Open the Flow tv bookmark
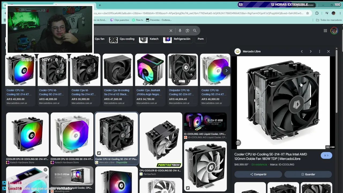343x193 pixels. [x=137, y=20]
